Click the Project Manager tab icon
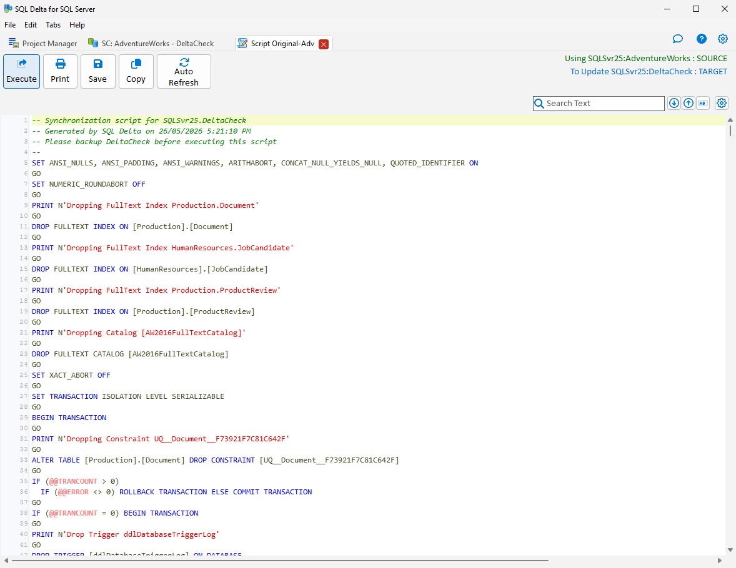736x568 pixels. click(x=14, y=42)
